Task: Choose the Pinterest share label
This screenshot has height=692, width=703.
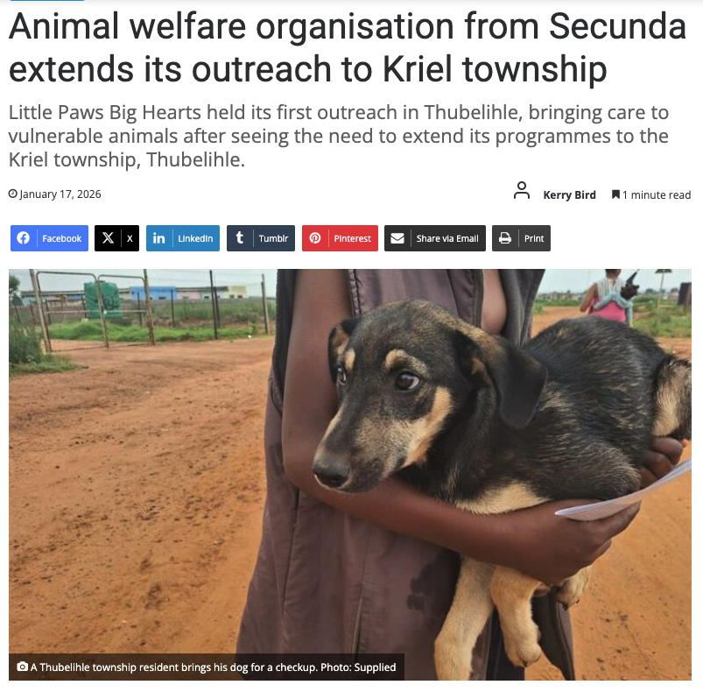Action: coord(353,238)
